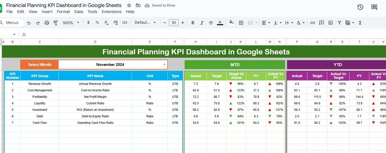This screenshot has height=153, width=386.
Task: Open the Sheets home icon
Action: (1, 8)
